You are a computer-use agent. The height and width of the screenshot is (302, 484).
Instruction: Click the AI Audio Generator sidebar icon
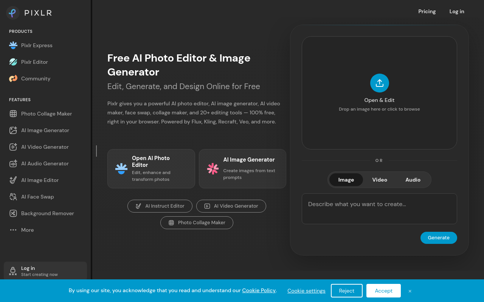tap(13, 163)
